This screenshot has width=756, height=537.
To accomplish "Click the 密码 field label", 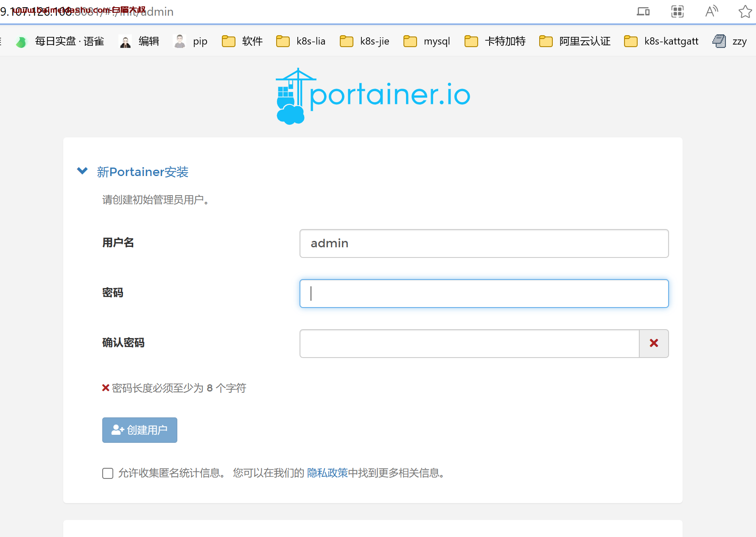I will click(113, 293).
